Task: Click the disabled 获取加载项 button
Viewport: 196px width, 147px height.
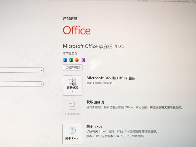Action: click(x=72, y=110)
